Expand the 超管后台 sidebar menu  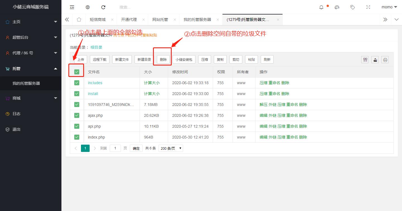point(31,37)
